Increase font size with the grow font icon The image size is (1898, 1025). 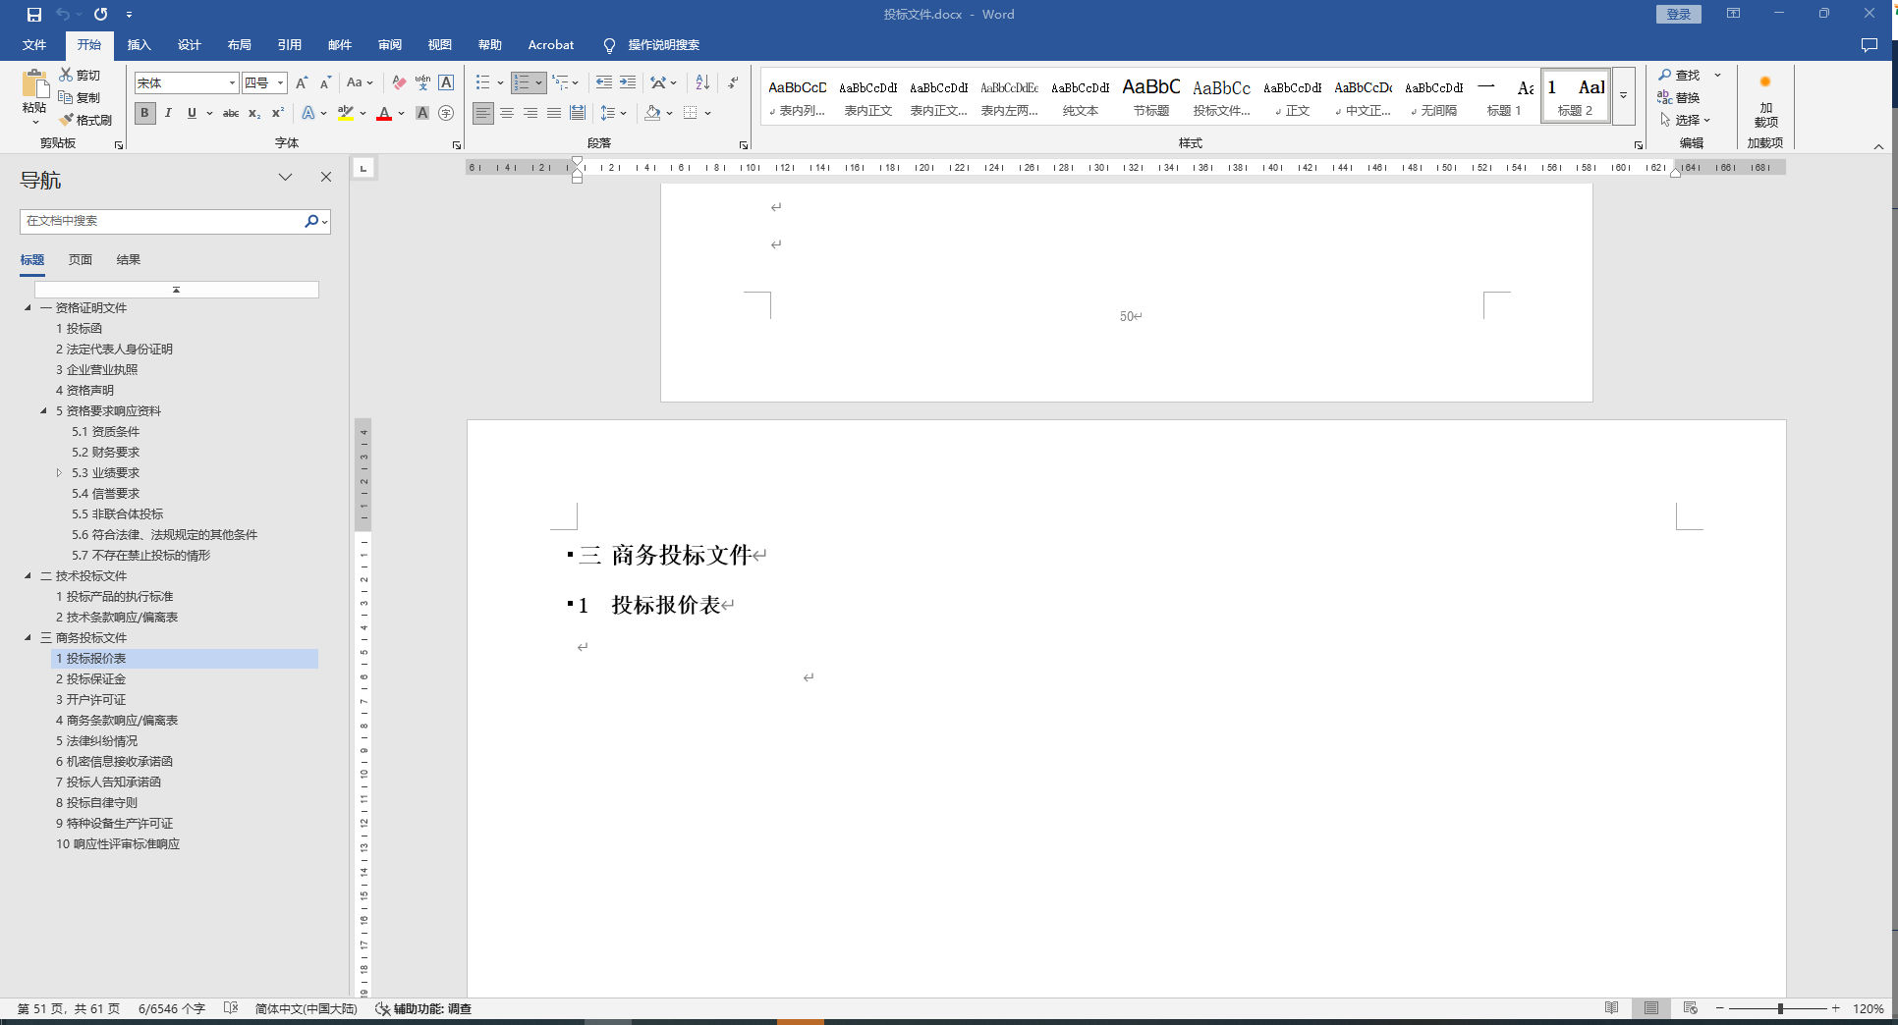(302, 83)
